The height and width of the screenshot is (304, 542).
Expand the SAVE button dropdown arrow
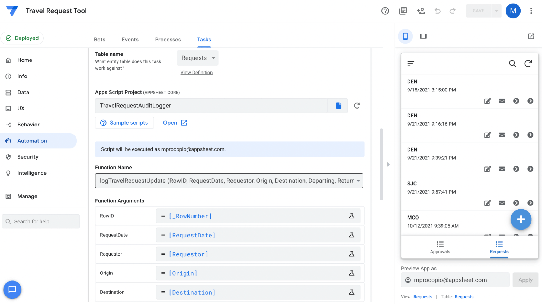coord(496,11)
